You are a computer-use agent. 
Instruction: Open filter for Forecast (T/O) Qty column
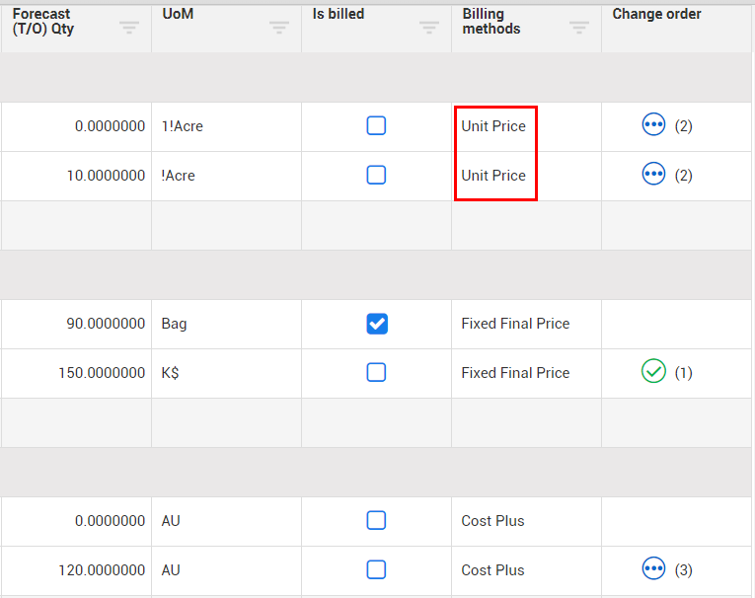click(x=129, y=28)
